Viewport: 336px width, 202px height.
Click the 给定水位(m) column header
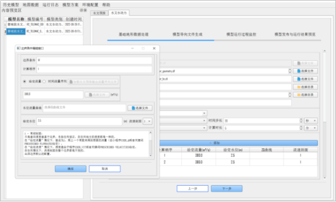[233, 150]
